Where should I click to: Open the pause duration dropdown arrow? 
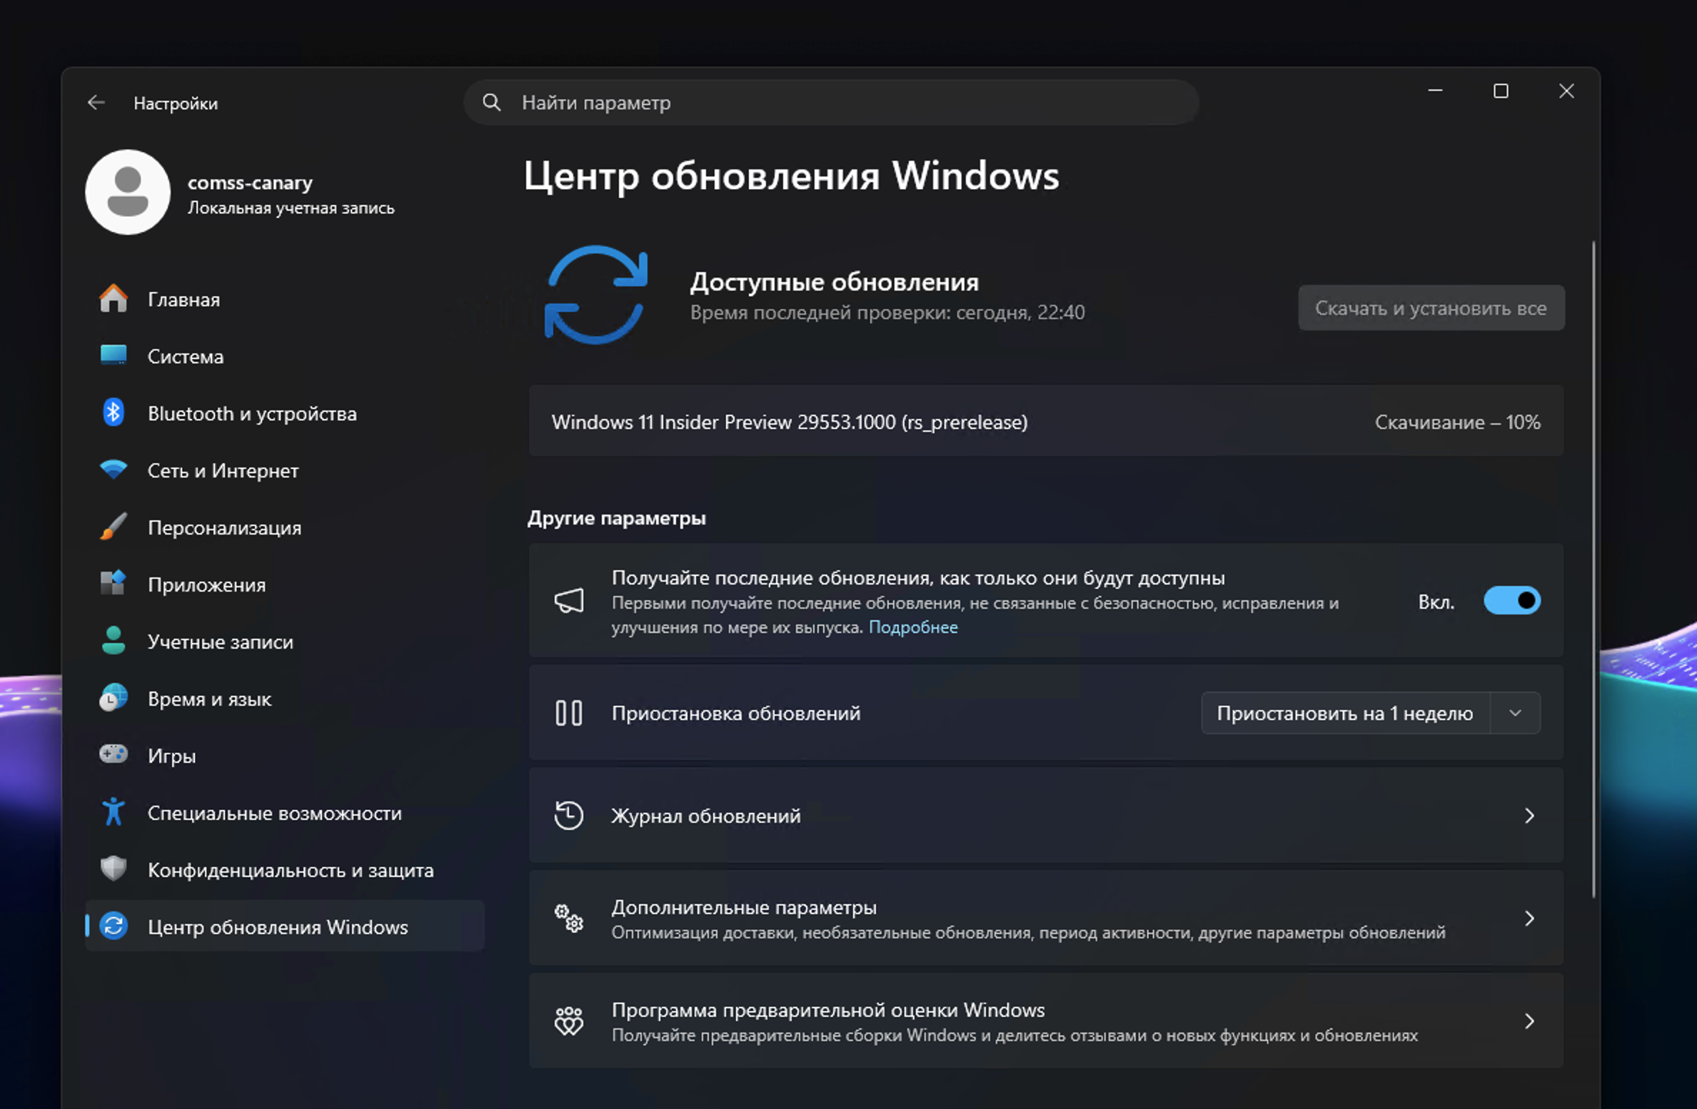(1515, 713)
